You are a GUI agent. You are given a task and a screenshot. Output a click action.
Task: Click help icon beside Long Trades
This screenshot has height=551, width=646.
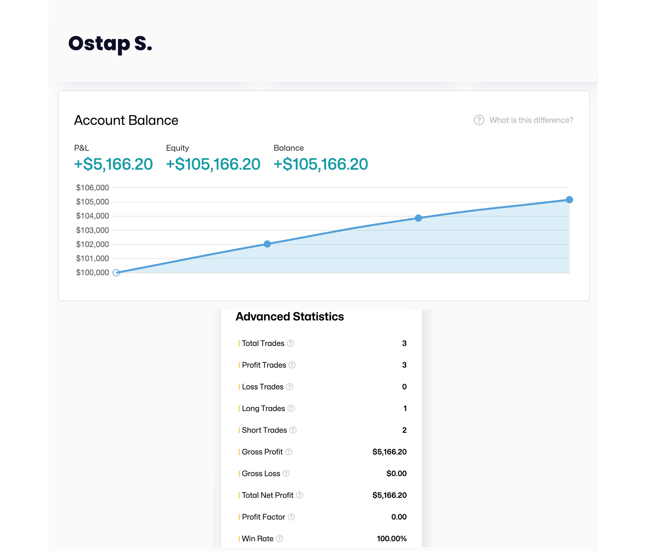(291, 408)
